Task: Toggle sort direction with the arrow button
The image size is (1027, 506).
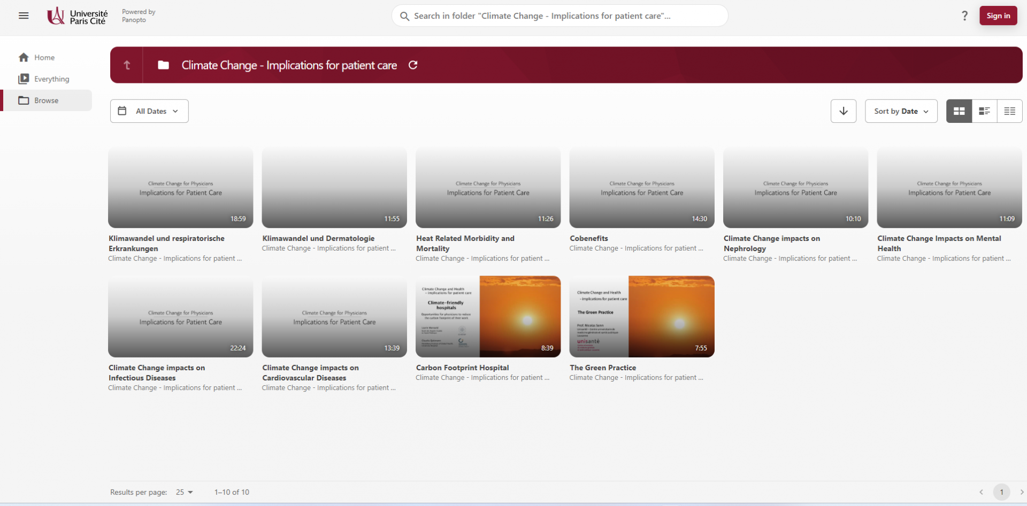Action: 843,111
